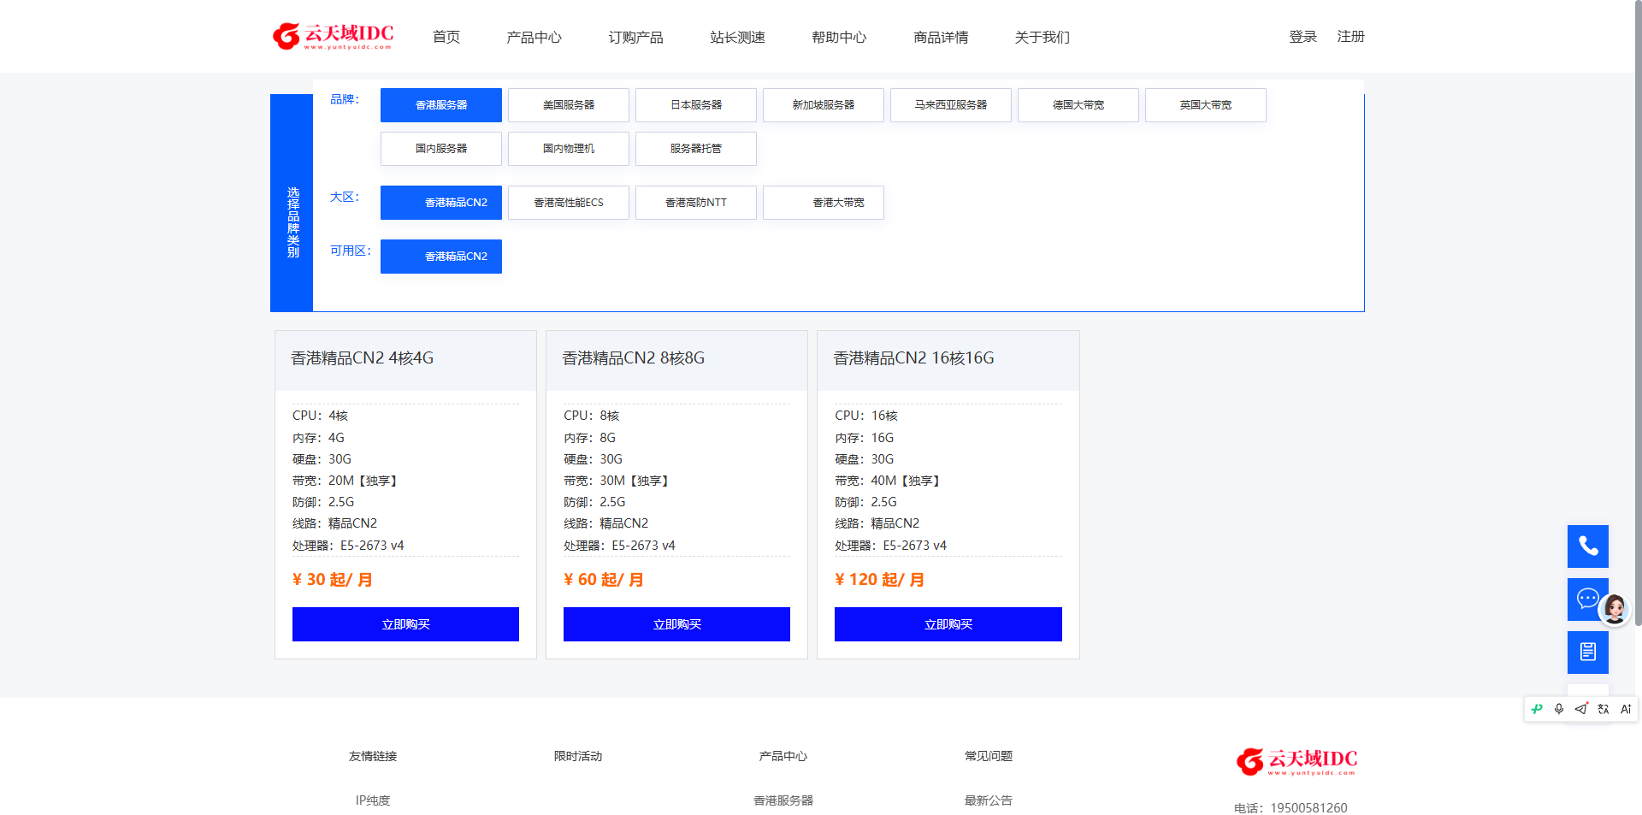The height and width of the screenshot is (815, 1642).
Task: Open 帮助中心 in the top navigation
Action: [x=839, y=37]
